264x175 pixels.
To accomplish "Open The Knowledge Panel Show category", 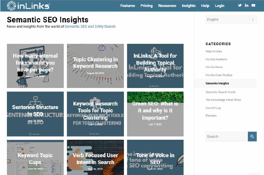I will (x=223, y=100).
